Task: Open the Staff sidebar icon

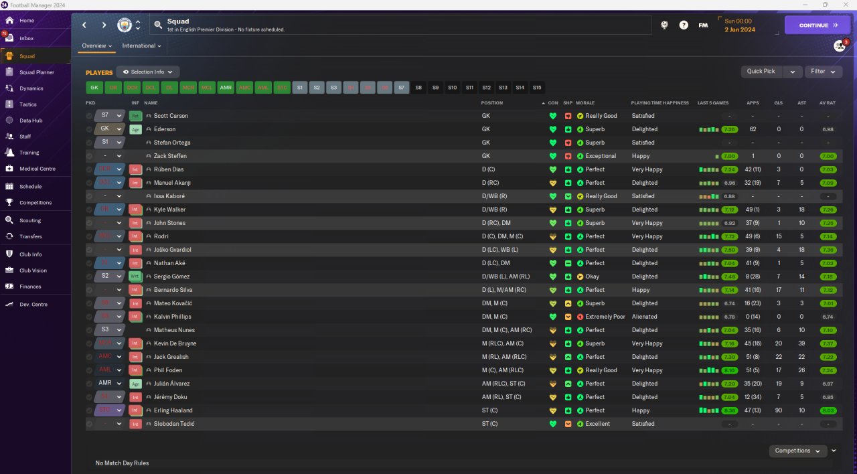Action: point(9,137)
